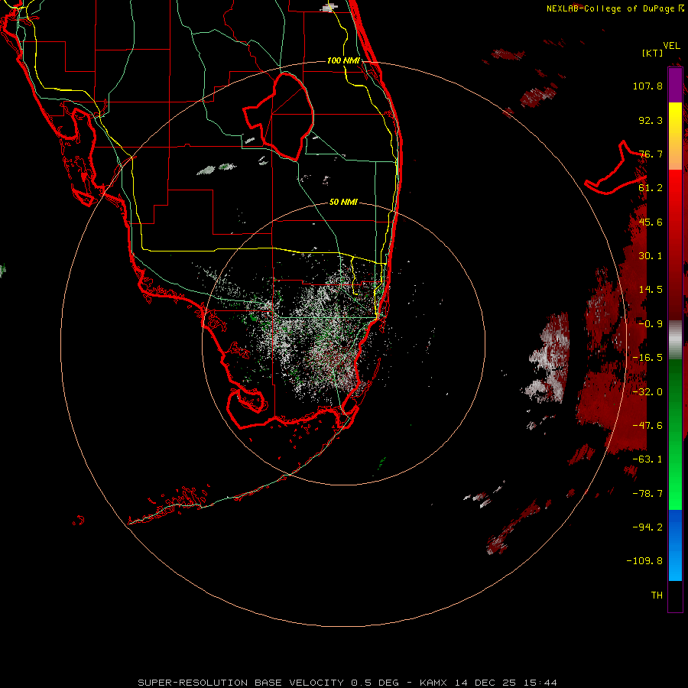Viewport: 688px width, 688px height.
Task: Click the 50 NMI range ring label
Action: (x=343, y=203)
